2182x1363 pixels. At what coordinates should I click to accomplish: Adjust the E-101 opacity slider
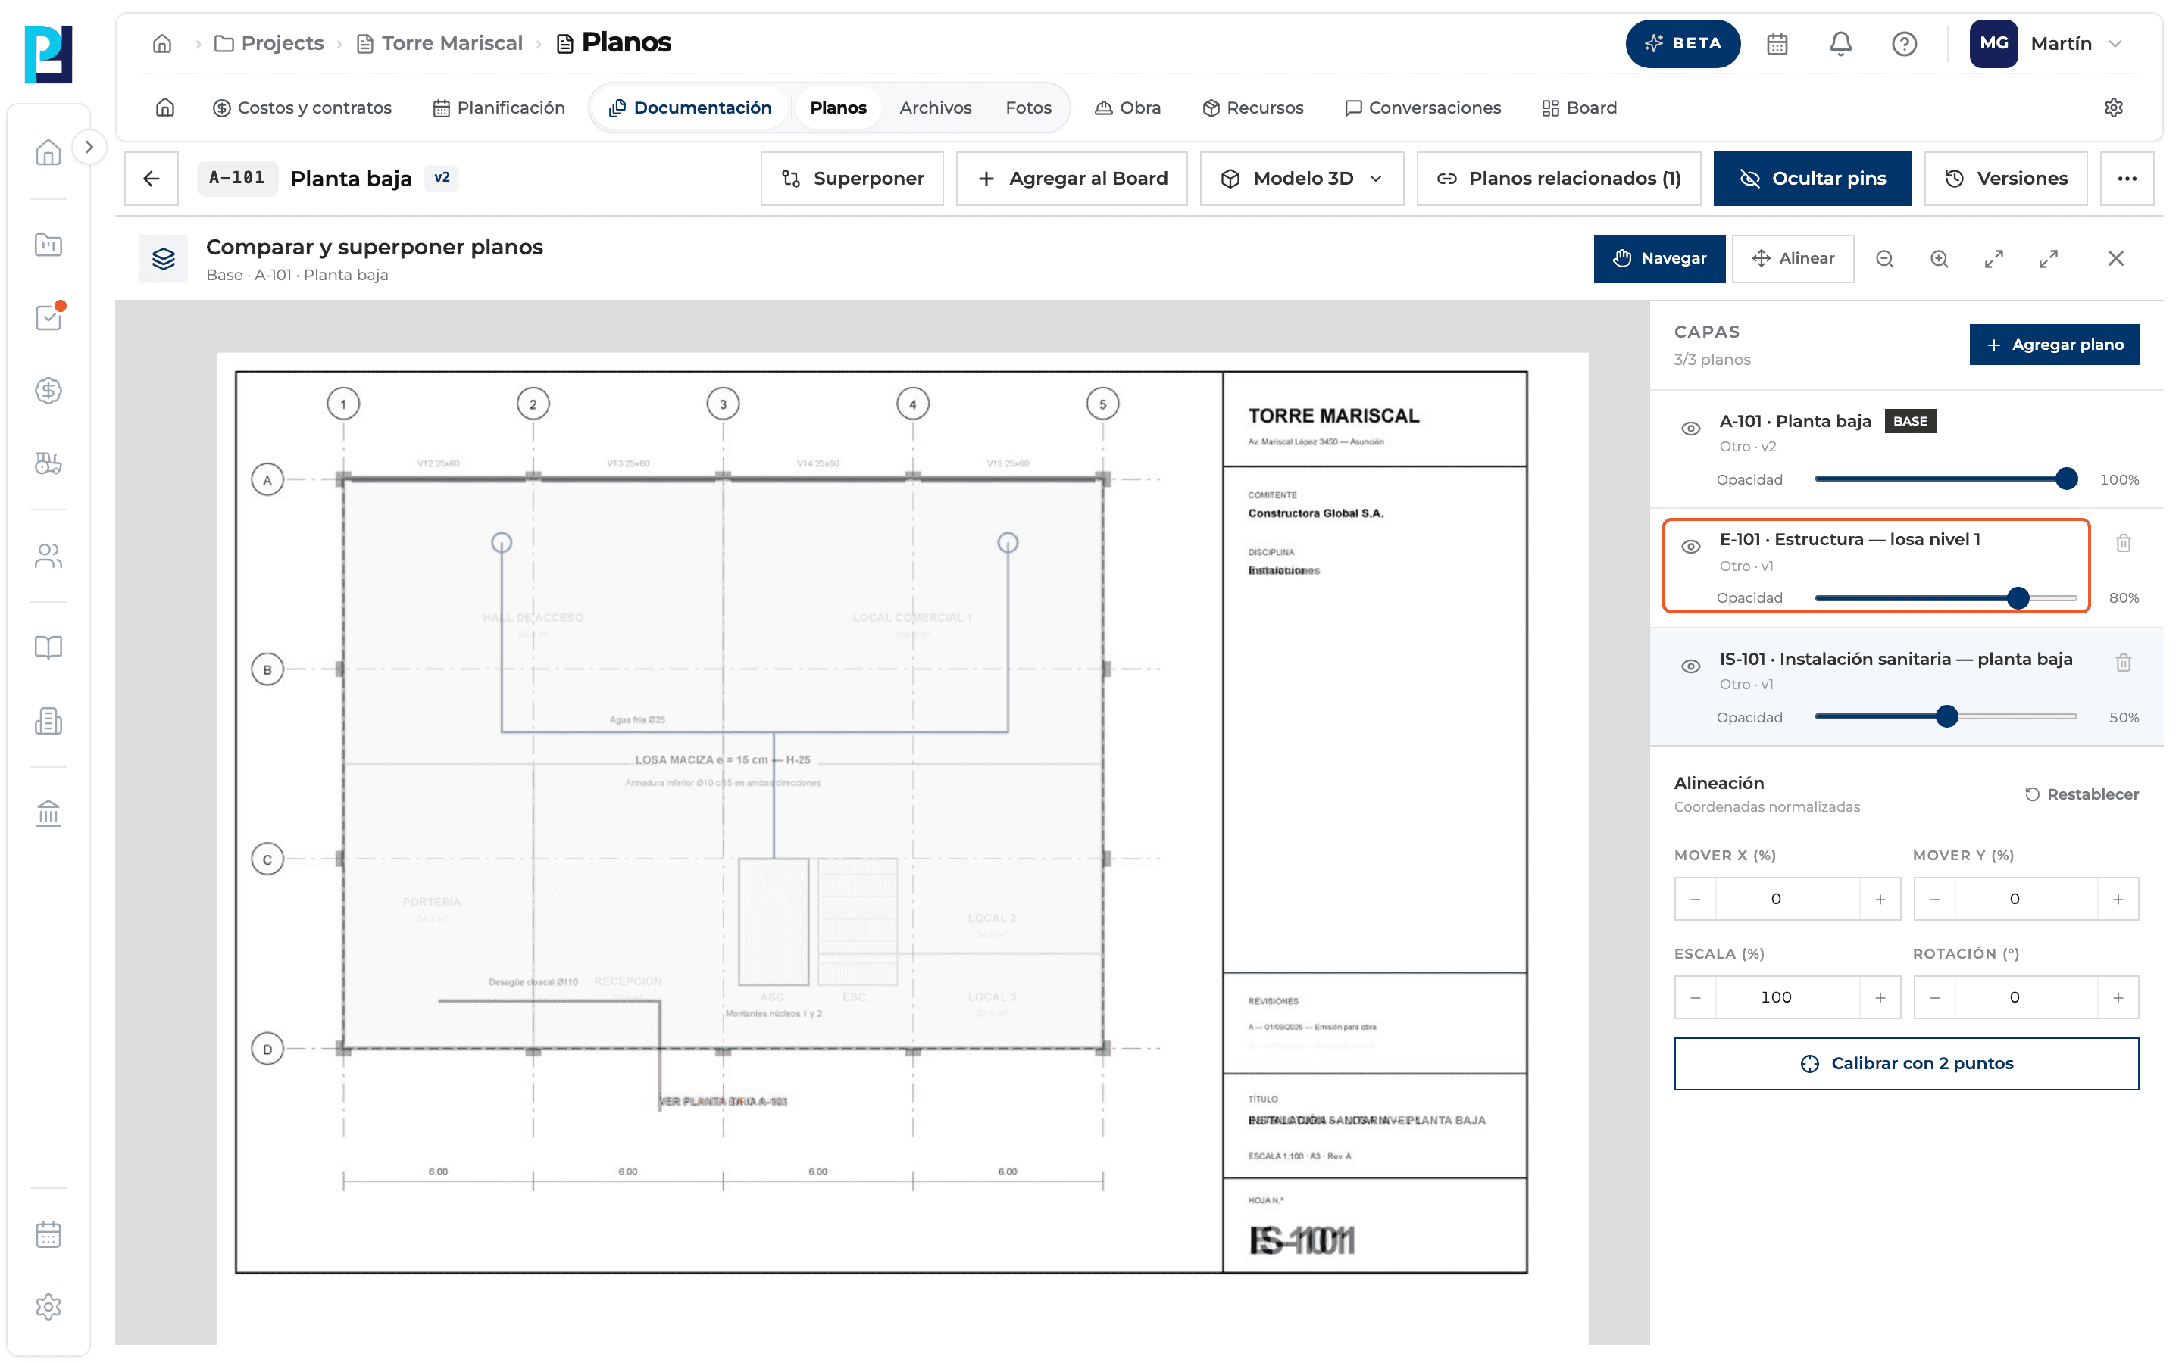[1945, 597]
